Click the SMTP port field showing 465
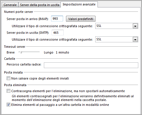 click(58, 33)
